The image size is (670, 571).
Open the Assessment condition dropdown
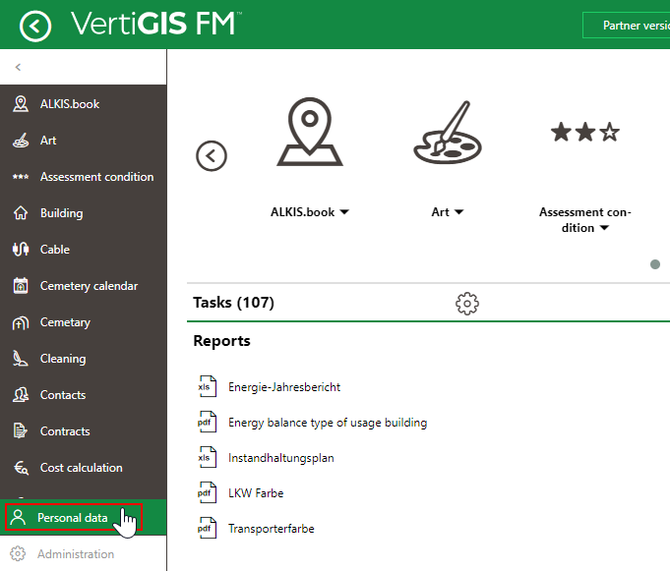pyautogui.click(x=604, y=228)
